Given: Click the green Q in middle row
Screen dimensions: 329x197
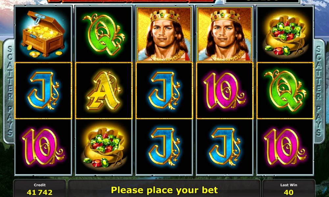Looking at the screenshot, I should tap(285, 90).
